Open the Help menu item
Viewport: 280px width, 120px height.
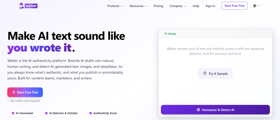(196, 6)
